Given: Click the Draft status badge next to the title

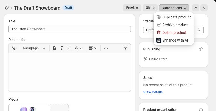Looking at the screenshot, I should pos(68,8).
